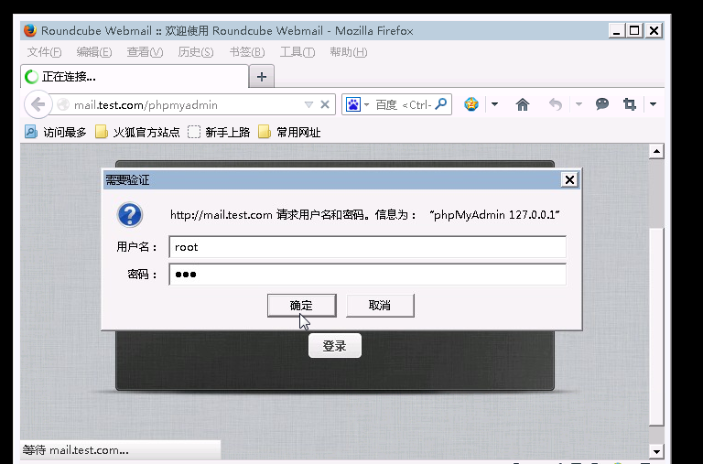This screenshot has width=703, height=464.
Task: Close the 需要验证 dialog
Action: tap(569, 179)
